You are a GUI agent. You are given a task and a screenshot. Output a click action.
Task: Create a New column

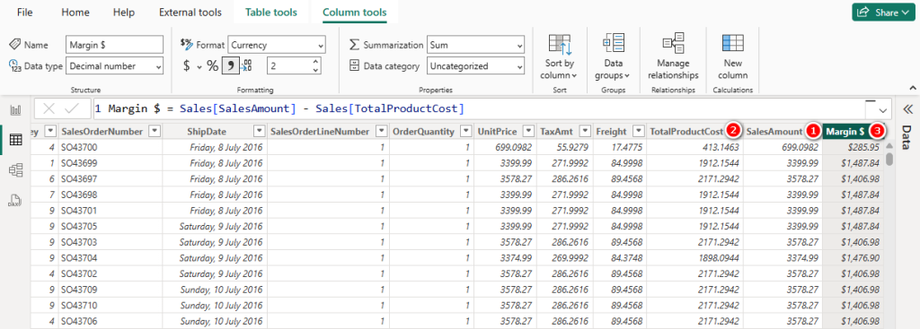pyautogui.click(x=732, y=57)
